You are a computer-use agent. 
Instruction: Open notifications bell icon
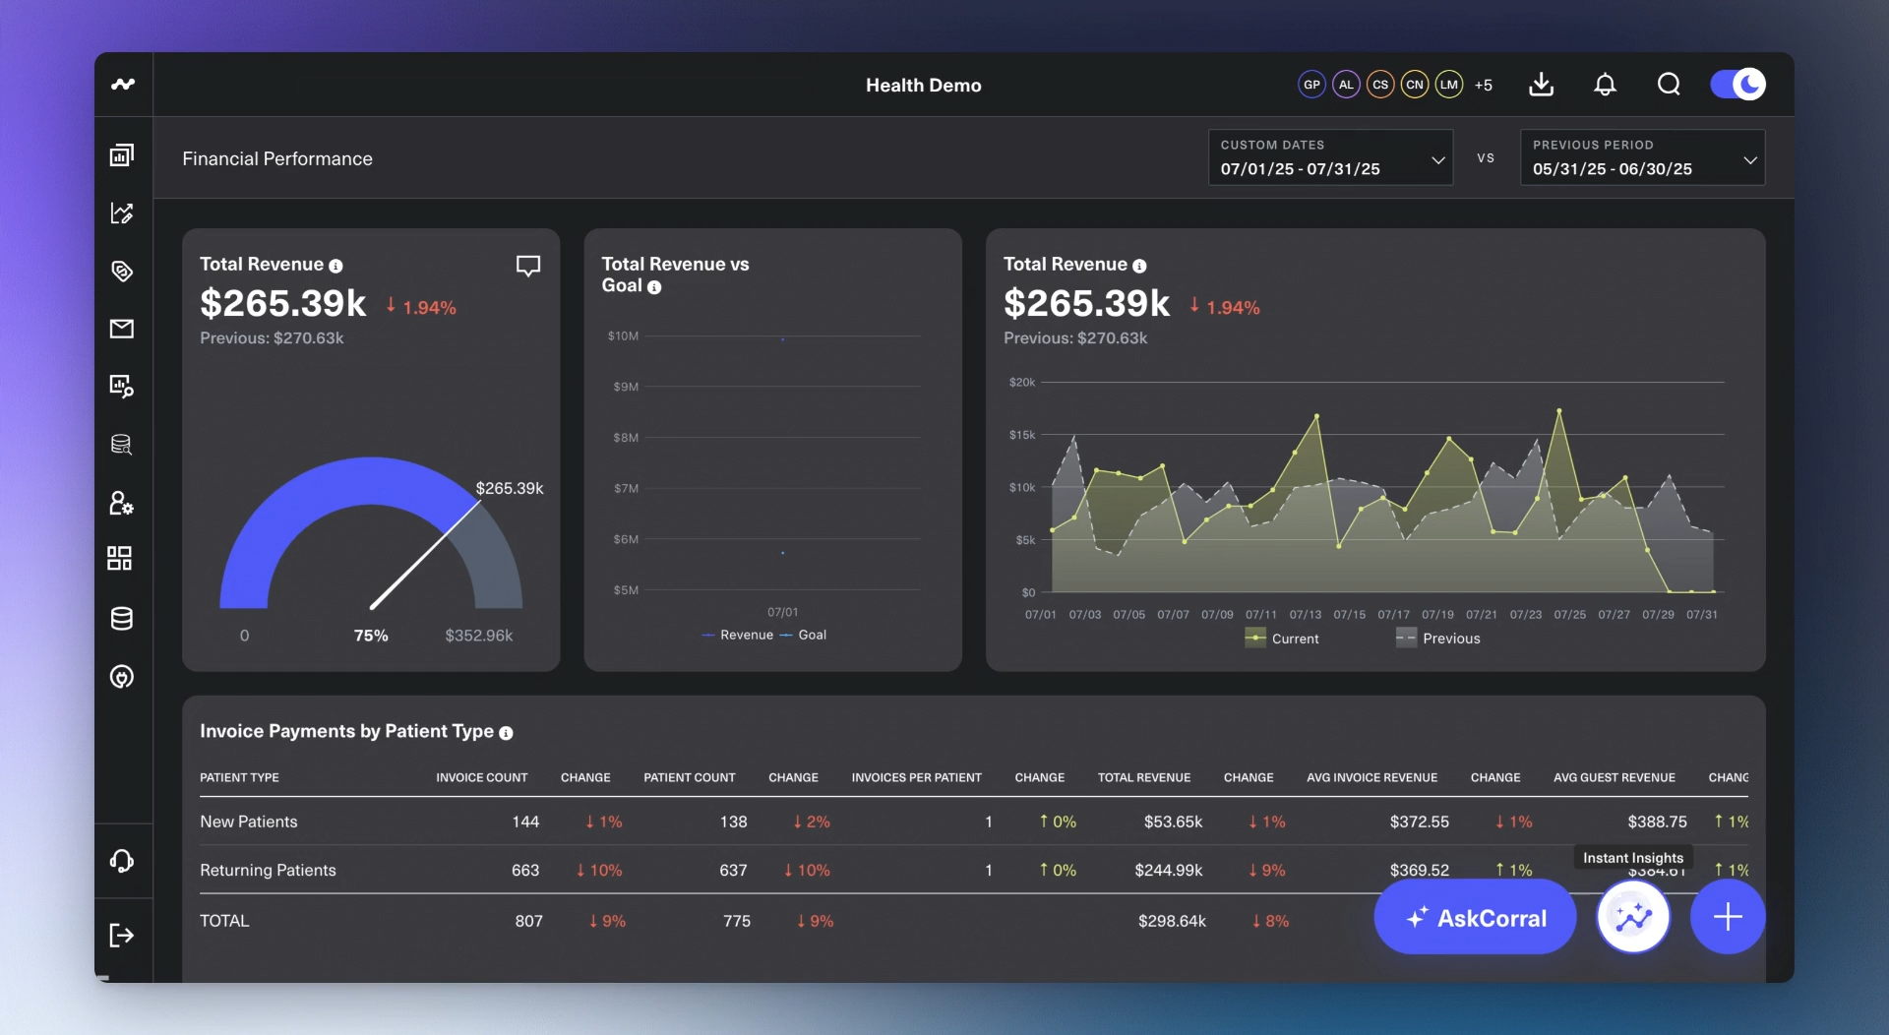[1605, 85]
